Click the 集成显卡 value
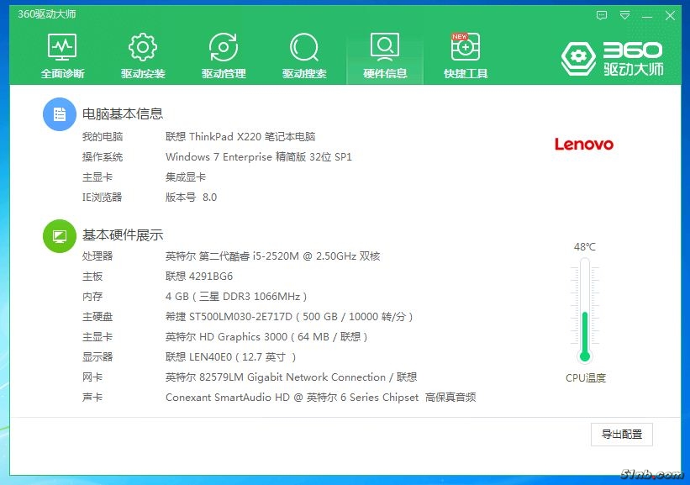This screenshot has height=485, width=690. tap(186, 177)
